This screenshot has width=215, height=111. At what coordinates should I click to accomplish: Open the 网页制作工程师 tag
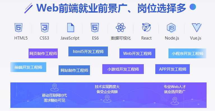coord(43,54)
